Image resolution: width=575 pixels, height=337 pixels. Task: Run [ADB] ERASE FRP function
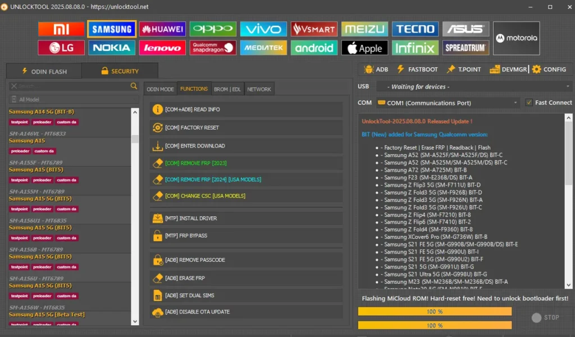click(x=246, y=278)
